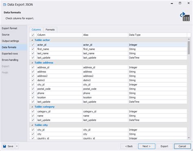The image size is (193, 151).
Task: Click the Data Export JSON title bar icon
Action: pyautogui.click(x=4, y=4)
